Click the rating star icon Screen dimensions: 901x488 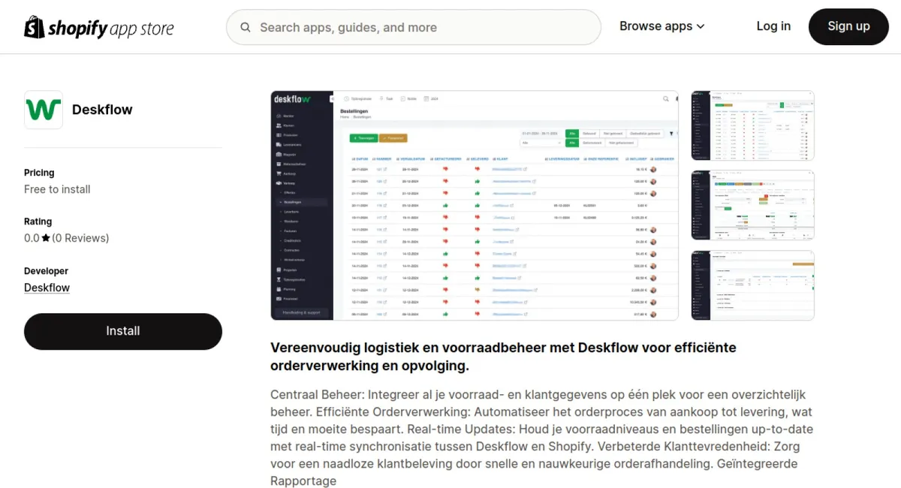(x=46, y=238)
